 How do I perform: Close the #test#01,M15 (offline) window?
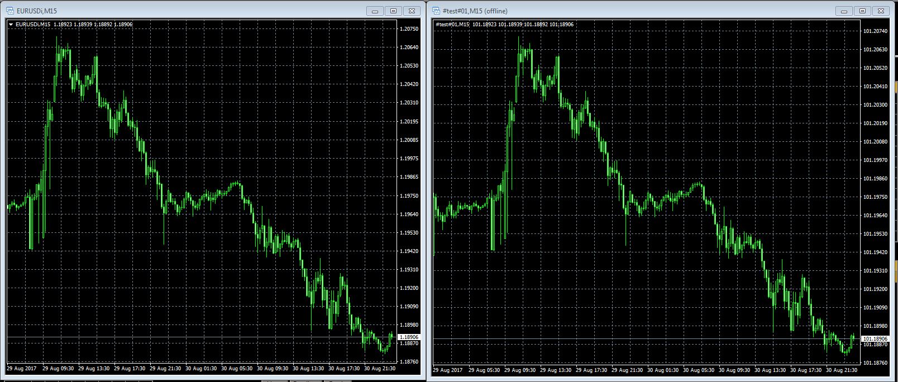point(881,11)
